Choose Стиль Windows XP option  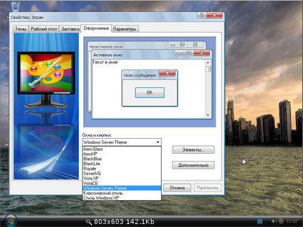tap(122, 198)
